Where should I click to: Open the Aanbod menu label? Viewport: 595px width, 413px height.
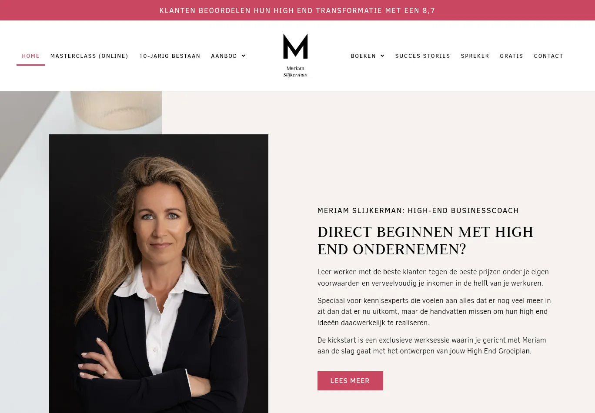224,56
